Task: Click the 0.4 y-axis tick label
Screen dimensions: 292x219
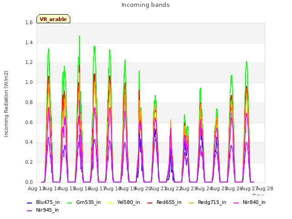Action: [29, 142]
